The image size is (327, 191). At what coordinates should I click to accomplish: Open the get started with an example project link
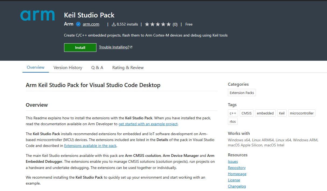pyautogui.click(x=148, y=124)
